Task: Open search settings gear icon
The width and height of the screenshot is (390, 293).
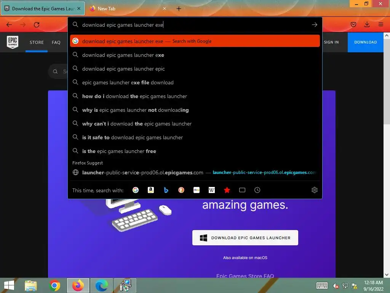Action: [x=314, y=190]
